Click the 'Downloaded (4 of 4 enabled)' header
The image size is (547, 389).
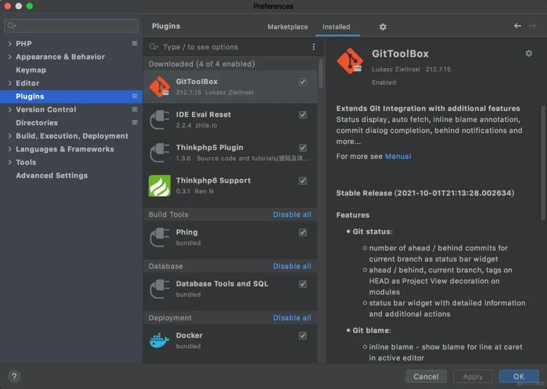coord(202,64)
